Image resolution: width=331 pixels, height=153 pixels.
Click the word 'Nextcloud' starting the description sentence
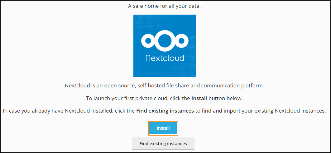[x=77, y=86]
